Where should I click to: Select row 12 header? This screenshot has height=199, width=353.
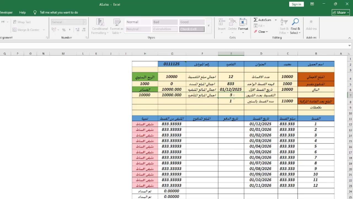tap(351, 124)
